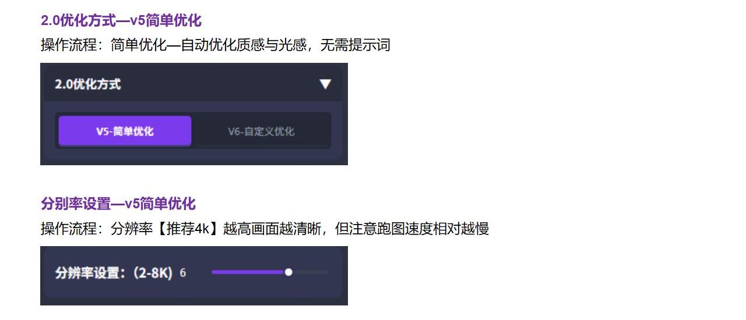Screen dimensions: 746x320
Task: Click the purple heading 分别率设置—v5简单优化
Action: pos(118,204)
